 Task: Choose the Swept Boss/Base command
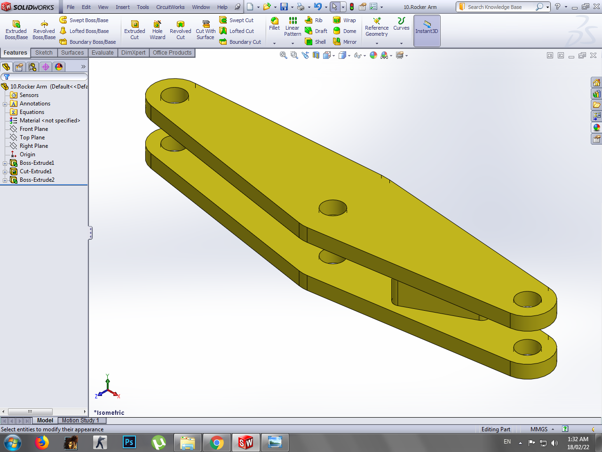84,20
